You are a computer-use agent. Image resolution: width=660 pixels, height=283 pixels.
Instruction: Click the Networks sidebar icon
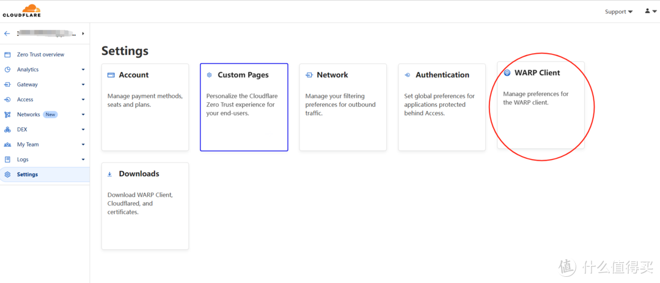tap(7, 114)
